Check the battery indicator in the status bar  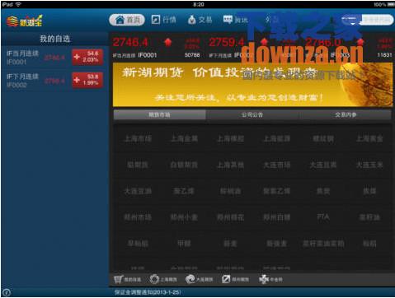pyautogui.click(x=391, y=4)
